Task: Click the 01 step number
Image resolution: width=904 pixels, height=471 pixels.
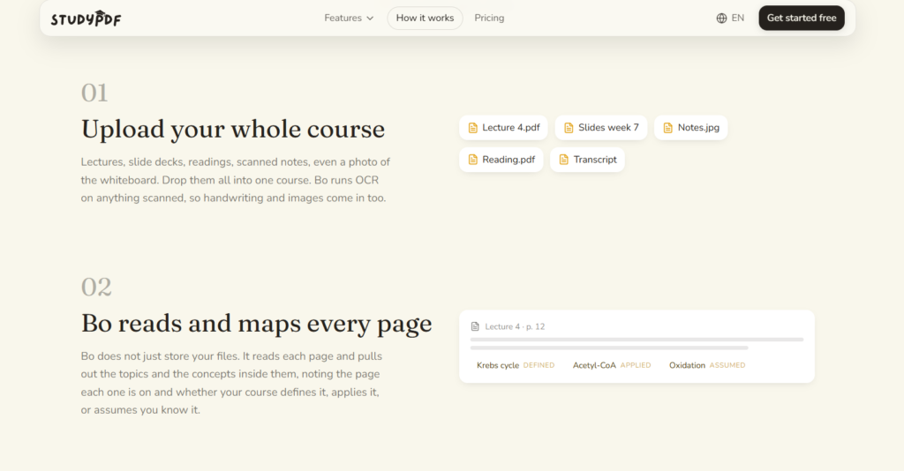Action: pyautogui.click(x=94, y=93)
